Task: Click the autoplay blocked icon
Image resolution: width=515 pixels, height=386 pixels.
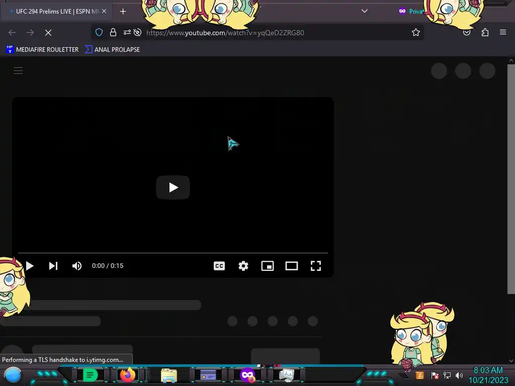Action: (138, 32)
